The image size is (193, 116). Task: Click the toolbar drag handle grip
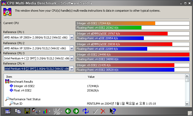[3, 111]
